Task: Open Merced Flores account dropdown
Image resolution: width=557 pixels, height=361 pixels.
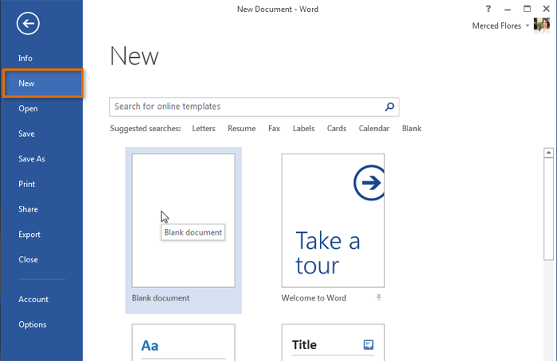Action: (528, 26)
